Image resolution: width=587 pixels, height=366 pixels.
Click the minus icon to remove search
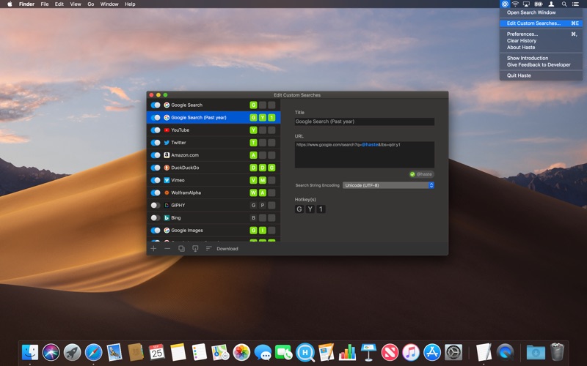point(167,249)
